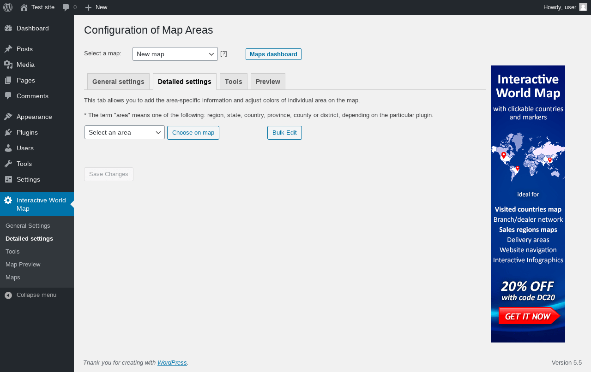Click the Choose on map button

(x=193, y=133)
